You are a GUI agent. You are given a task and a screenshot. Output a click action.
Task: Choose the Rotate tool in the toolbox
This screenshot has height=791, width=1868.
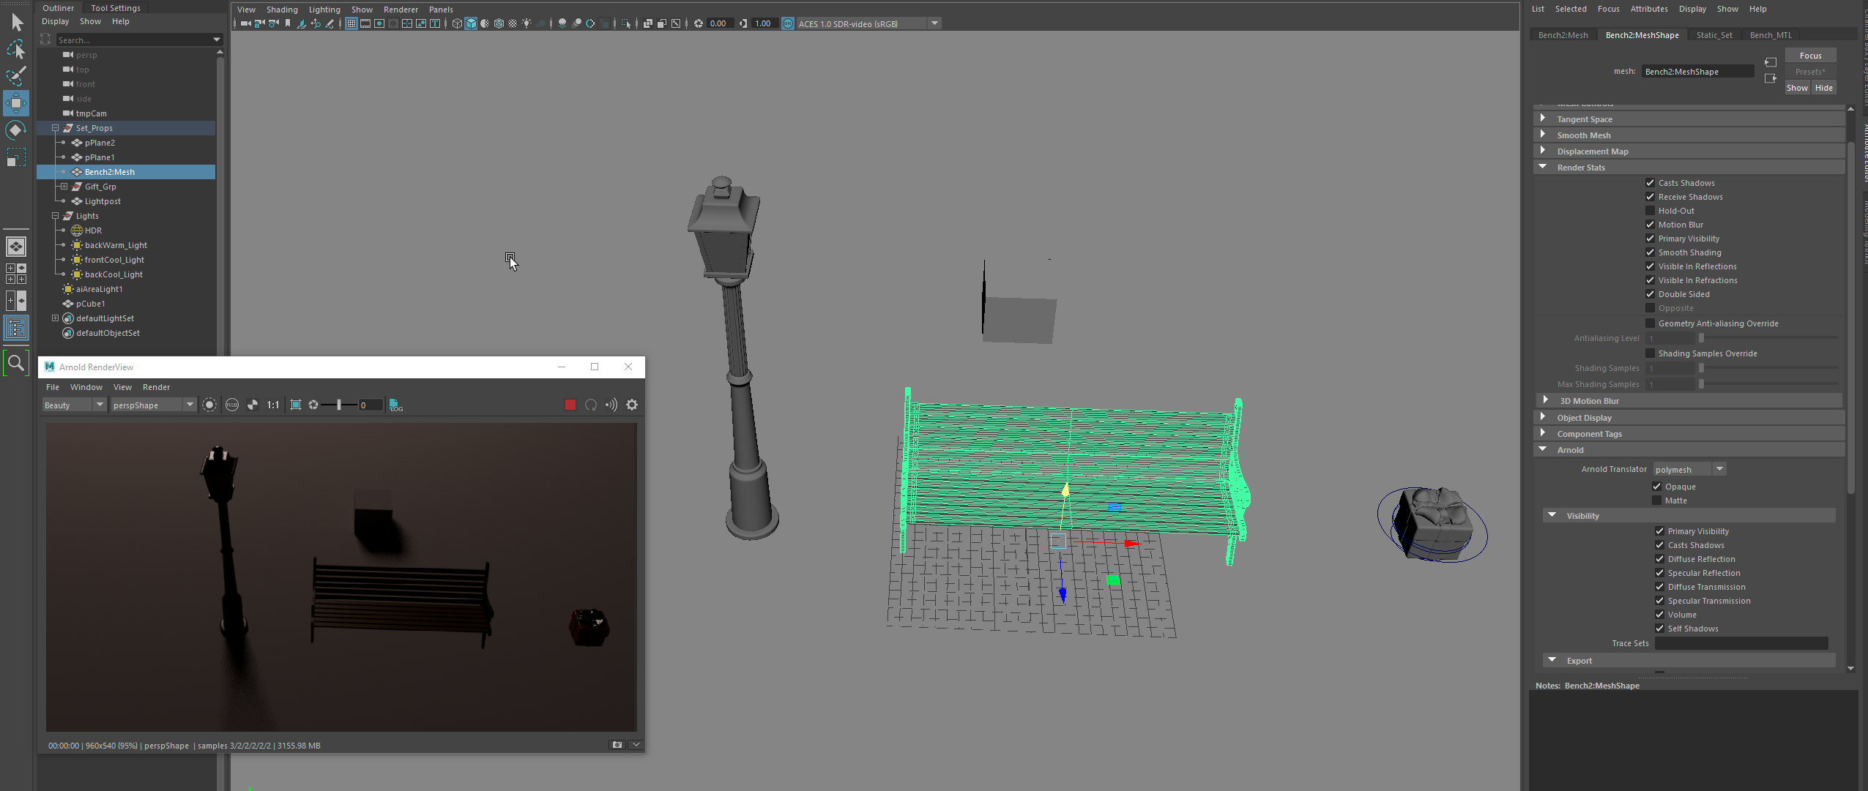(x=16, y=130)
